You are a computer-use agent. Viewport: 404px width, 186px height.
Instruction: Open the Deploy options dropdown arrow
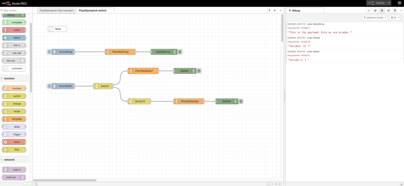(x=389, y=3)
